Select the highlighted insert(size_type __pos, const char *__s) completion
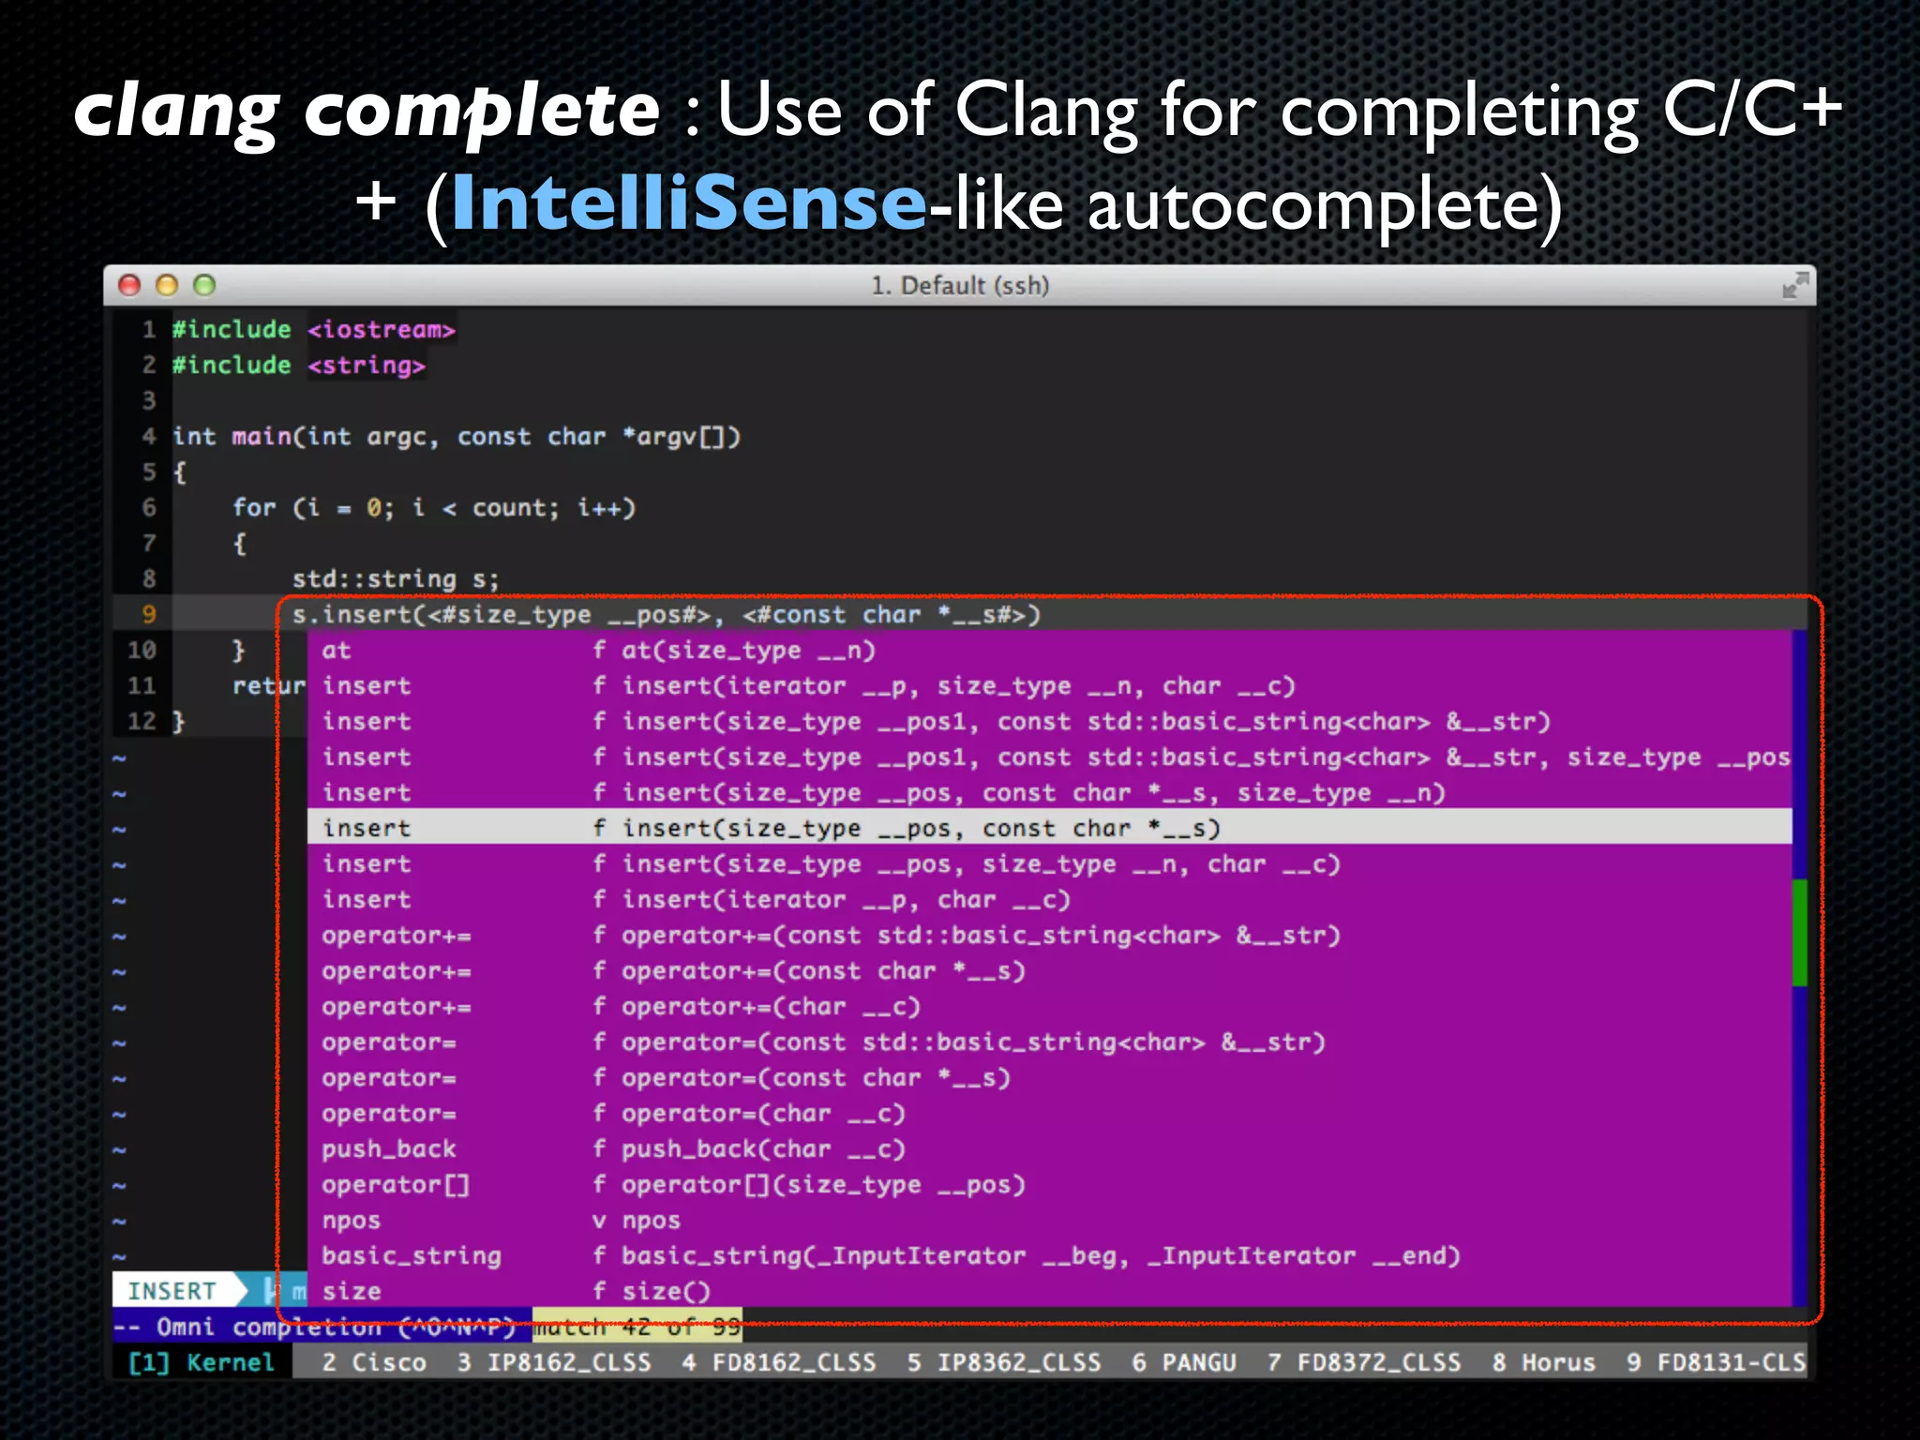1920x1440 pixels. (x=919, y=828)
